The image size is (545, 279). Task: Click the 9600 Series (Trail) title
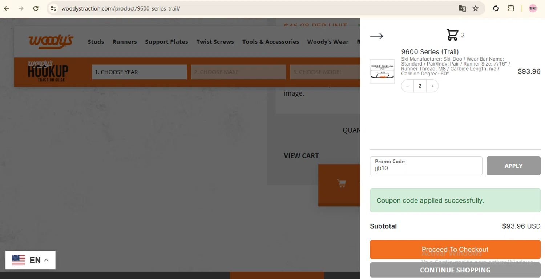point(430,52)
